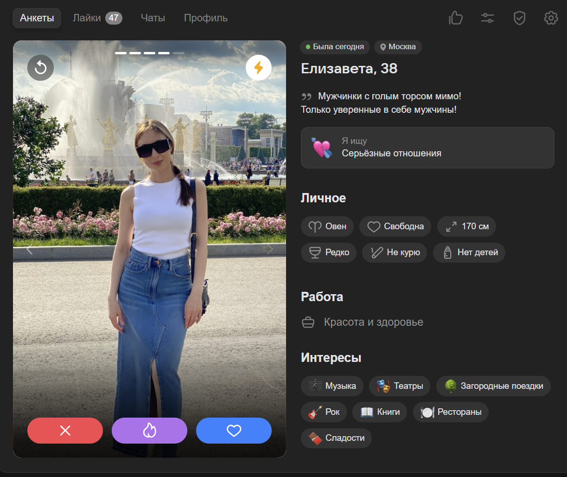
Task: Open settings gear icon
Action: coord(551,18)
